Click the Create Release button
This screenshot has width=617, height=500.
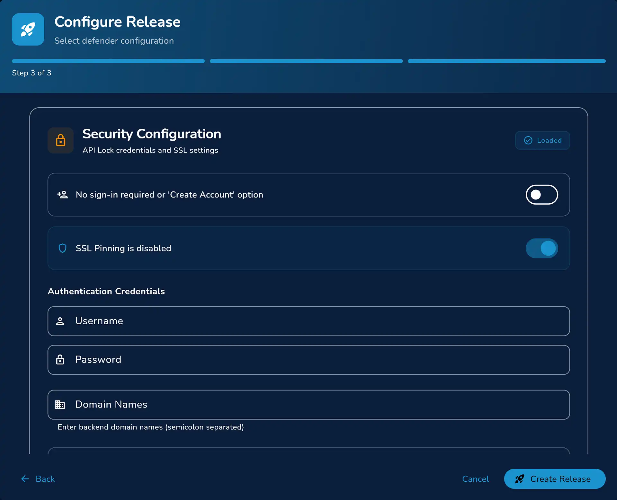tap(555, 479)
